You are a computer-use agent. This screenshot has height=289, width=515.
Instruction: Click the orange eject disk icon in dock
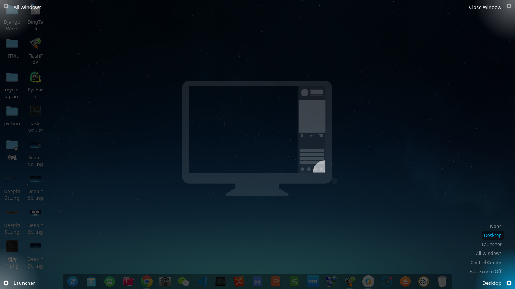[405, 281]
